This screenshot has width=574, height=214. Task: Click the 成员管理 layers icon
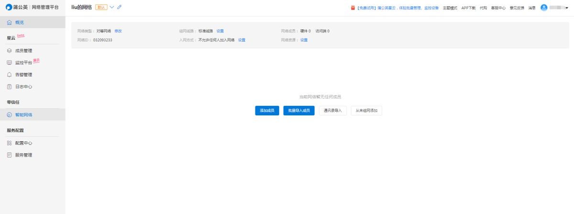(x=10, y=51)
